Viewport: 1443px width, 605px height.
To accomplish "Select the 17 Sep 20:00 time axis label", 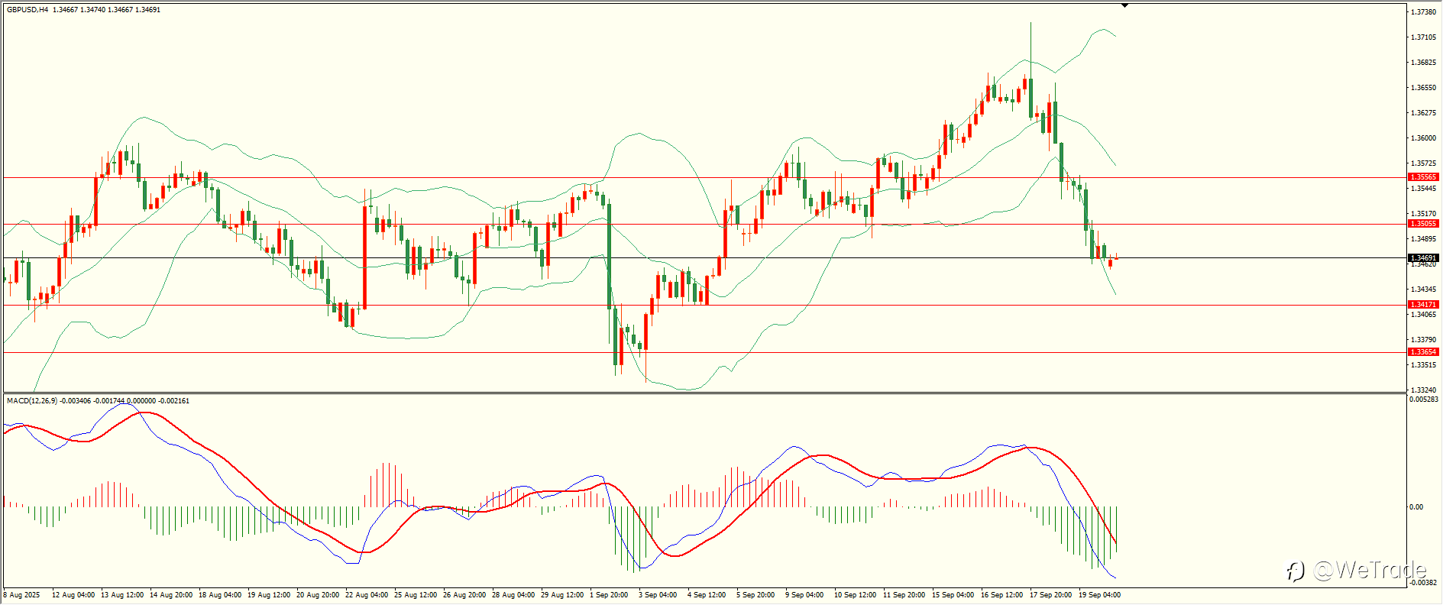I will (1050, 595).
